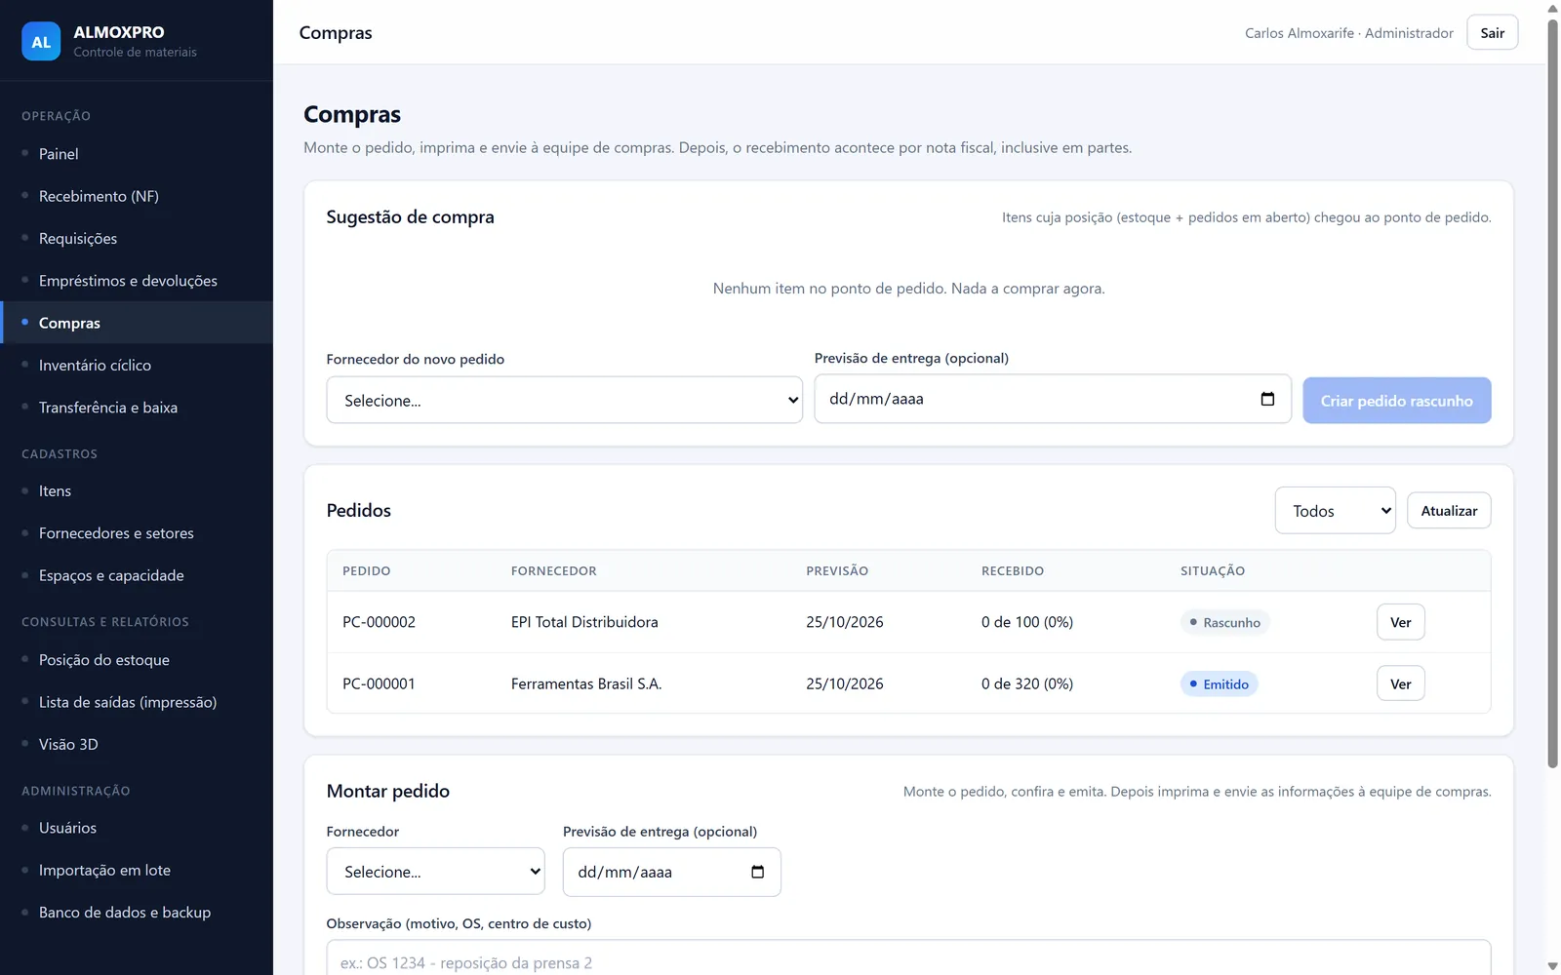Expand the Todos filter dropdown for Pedidos
1561x975 pixels.
pyautogui.click(x=1335, y=511)
